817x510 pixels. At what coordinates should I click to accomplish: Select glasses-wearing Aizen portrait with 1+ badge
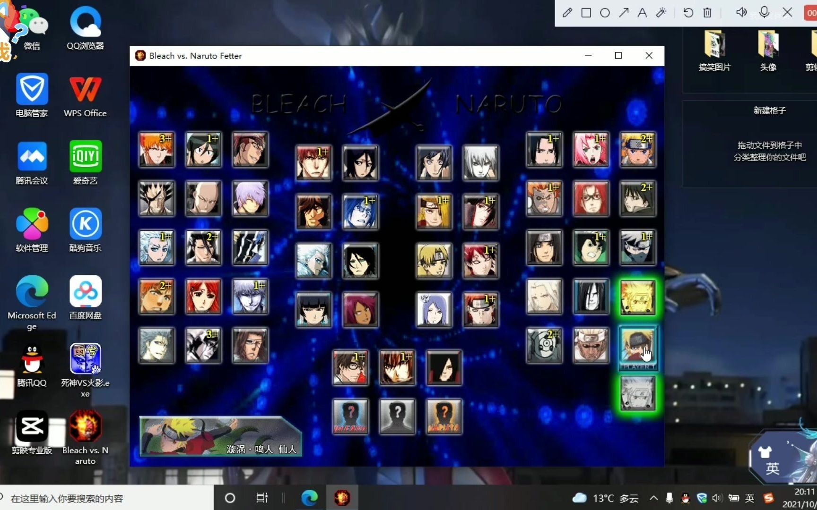350,368
